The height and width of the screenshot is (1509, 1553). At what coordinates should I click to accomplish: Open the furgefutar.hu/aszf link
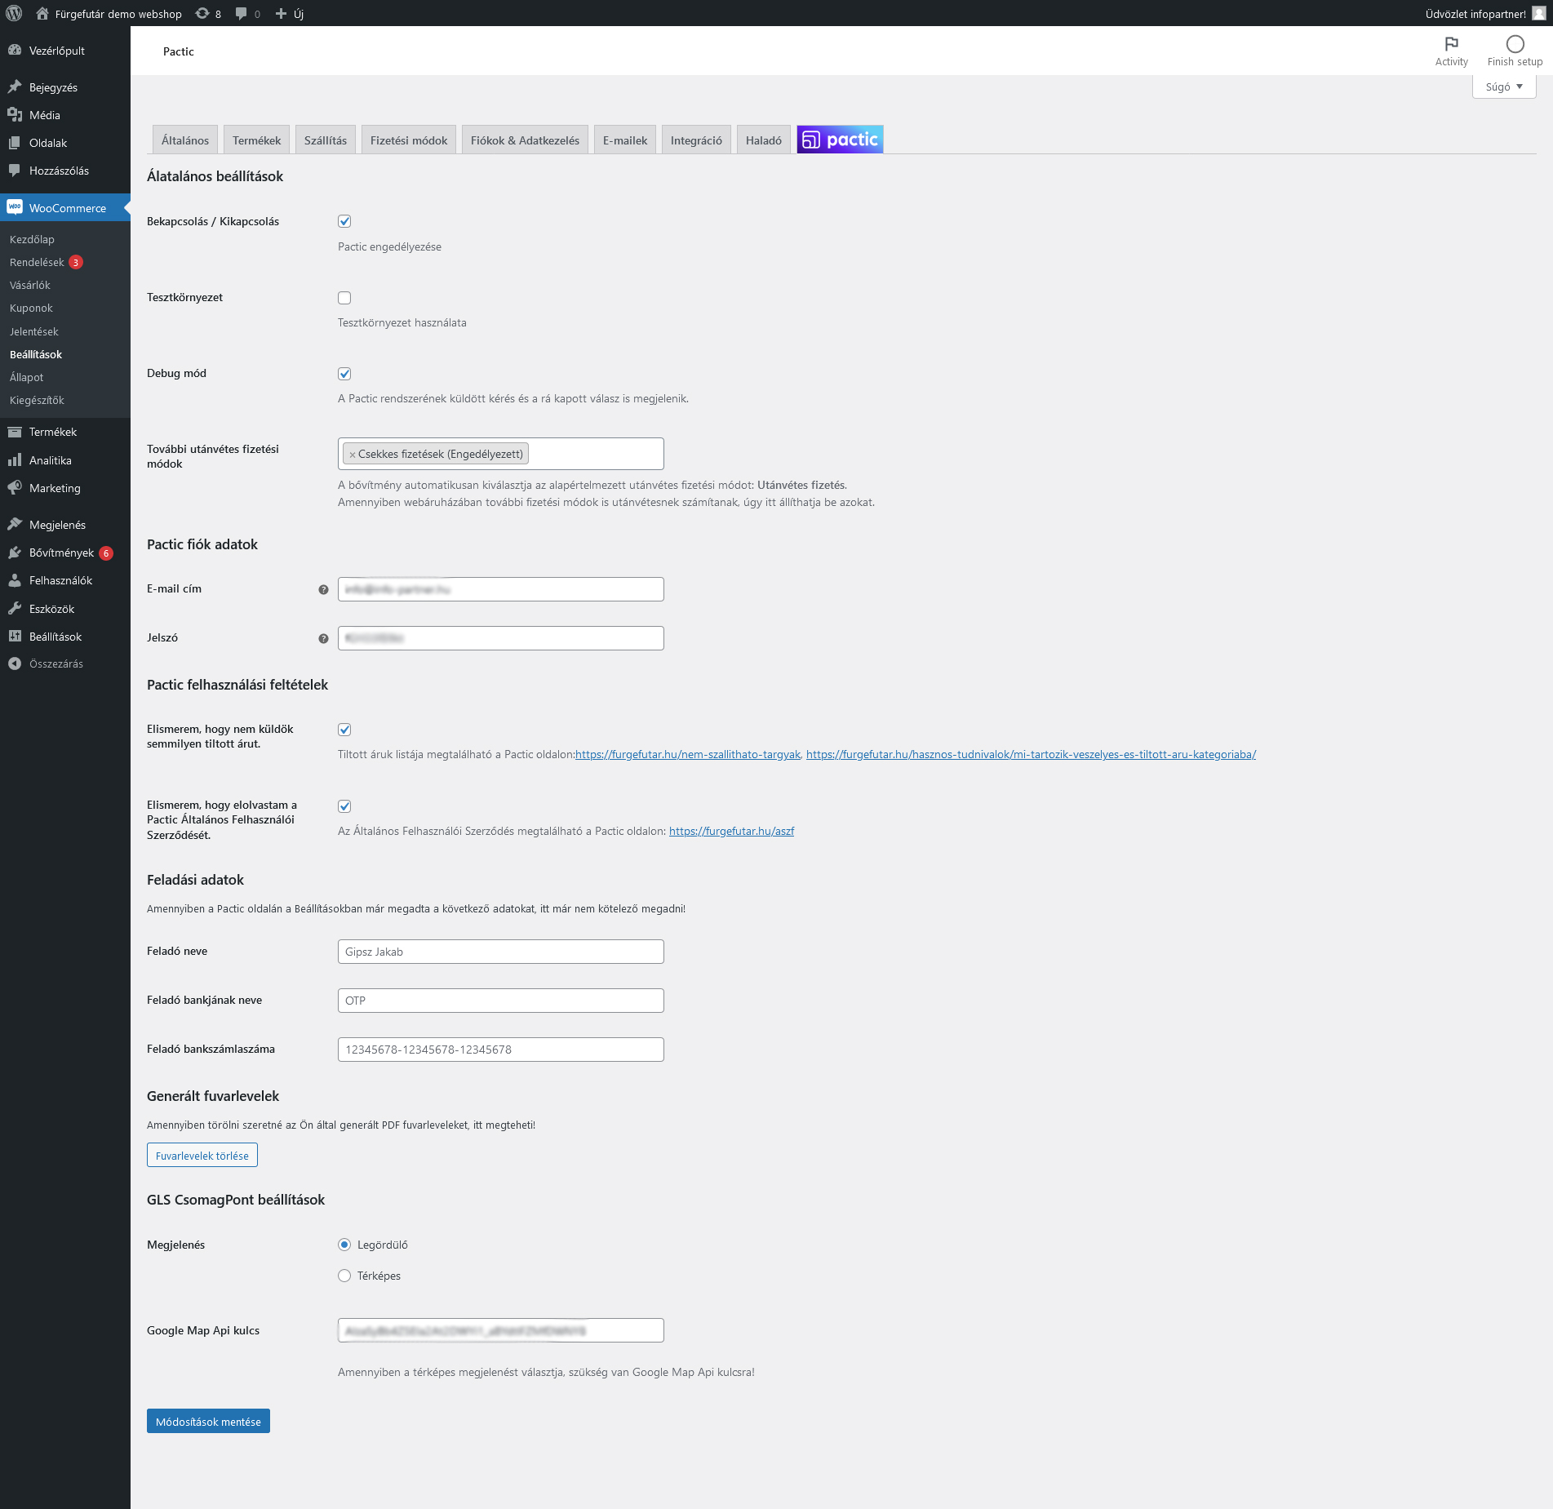click(731, 832)
